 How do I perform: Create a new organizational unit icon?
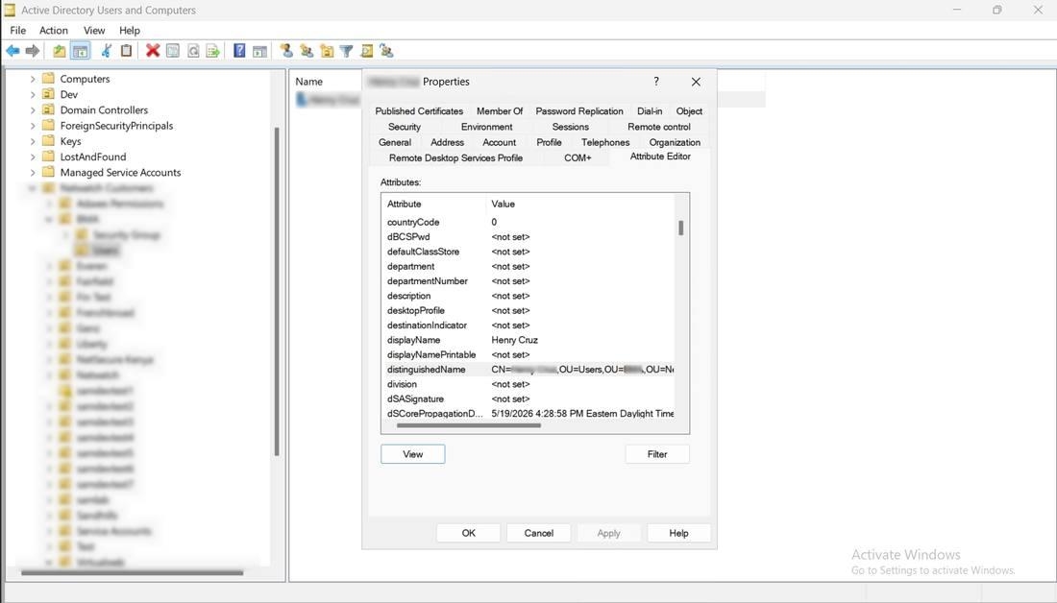(327, 51)
